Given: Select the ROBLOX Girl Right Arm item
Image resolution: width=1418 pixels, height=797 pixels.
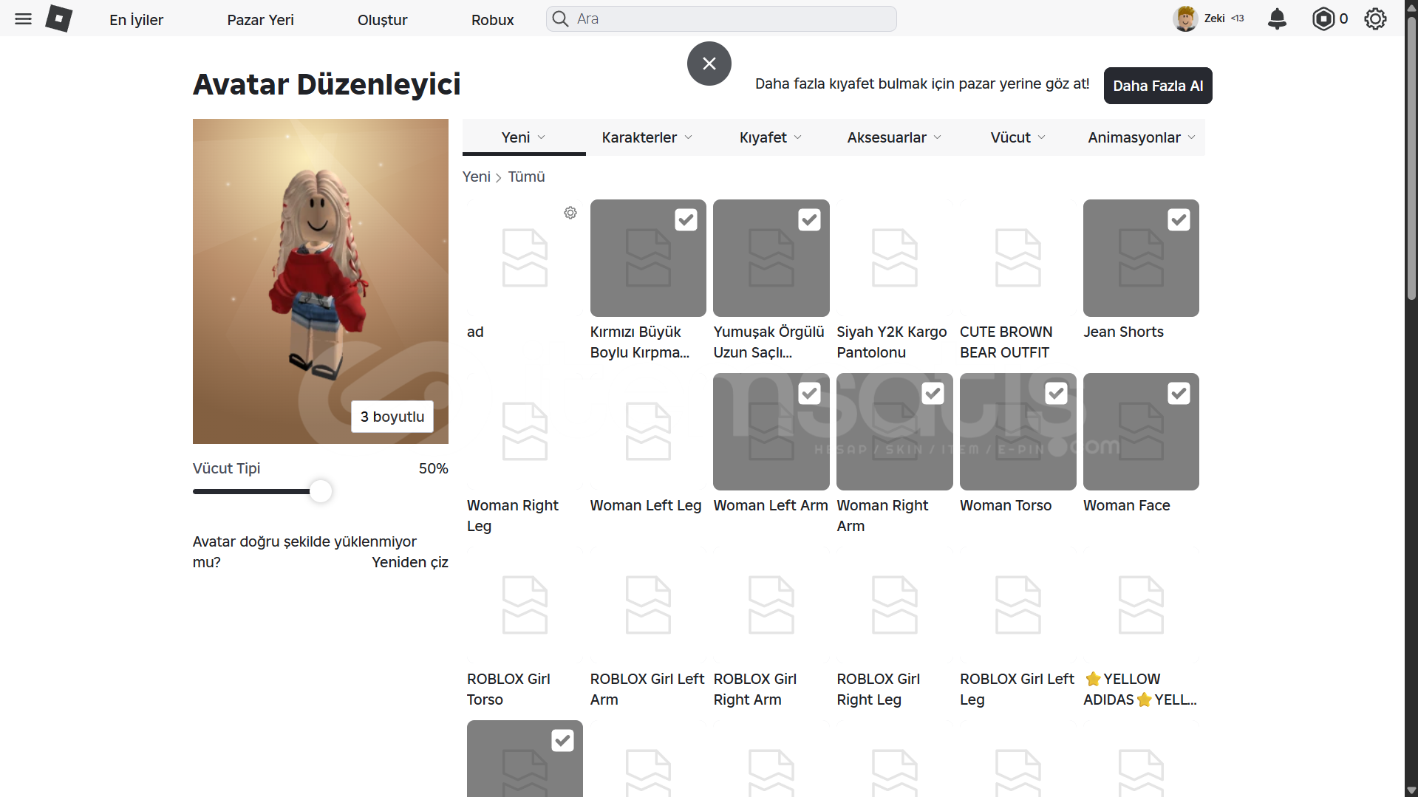Looking at the screenshot, I should (x=771, y=605).
